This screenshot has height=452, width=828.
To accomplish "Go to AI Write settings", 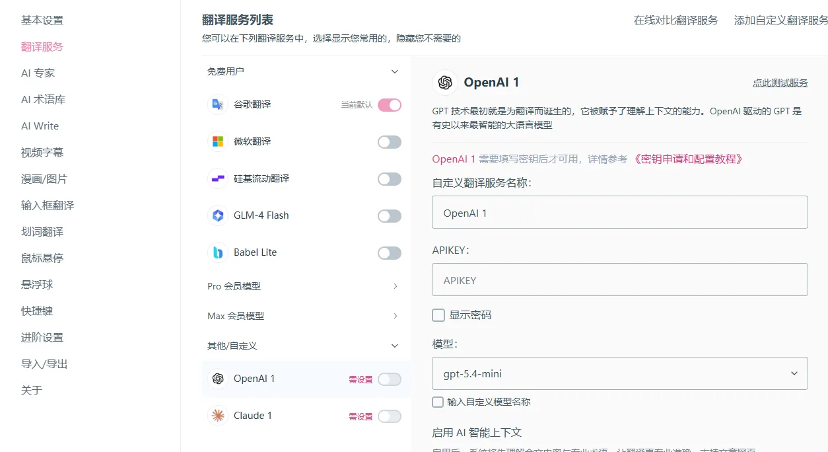I will tap(40, 126).
